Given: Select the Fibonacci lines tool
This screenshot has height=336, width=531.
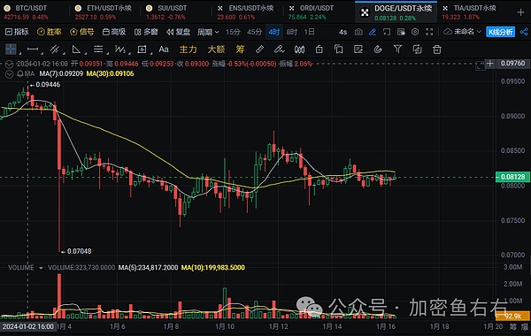Looking at the screenshot, I should pos(98,50).
